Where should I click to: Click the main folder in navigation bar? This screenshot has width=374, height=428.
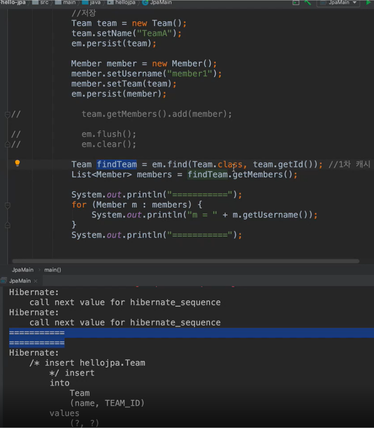coord(69,3)
